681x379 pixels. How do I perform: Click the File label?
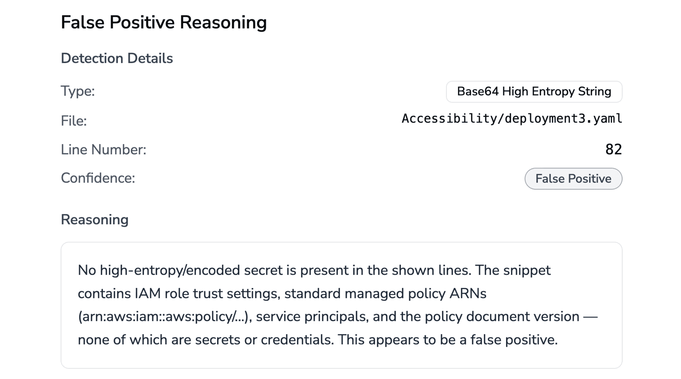click(x=74, y=121)
